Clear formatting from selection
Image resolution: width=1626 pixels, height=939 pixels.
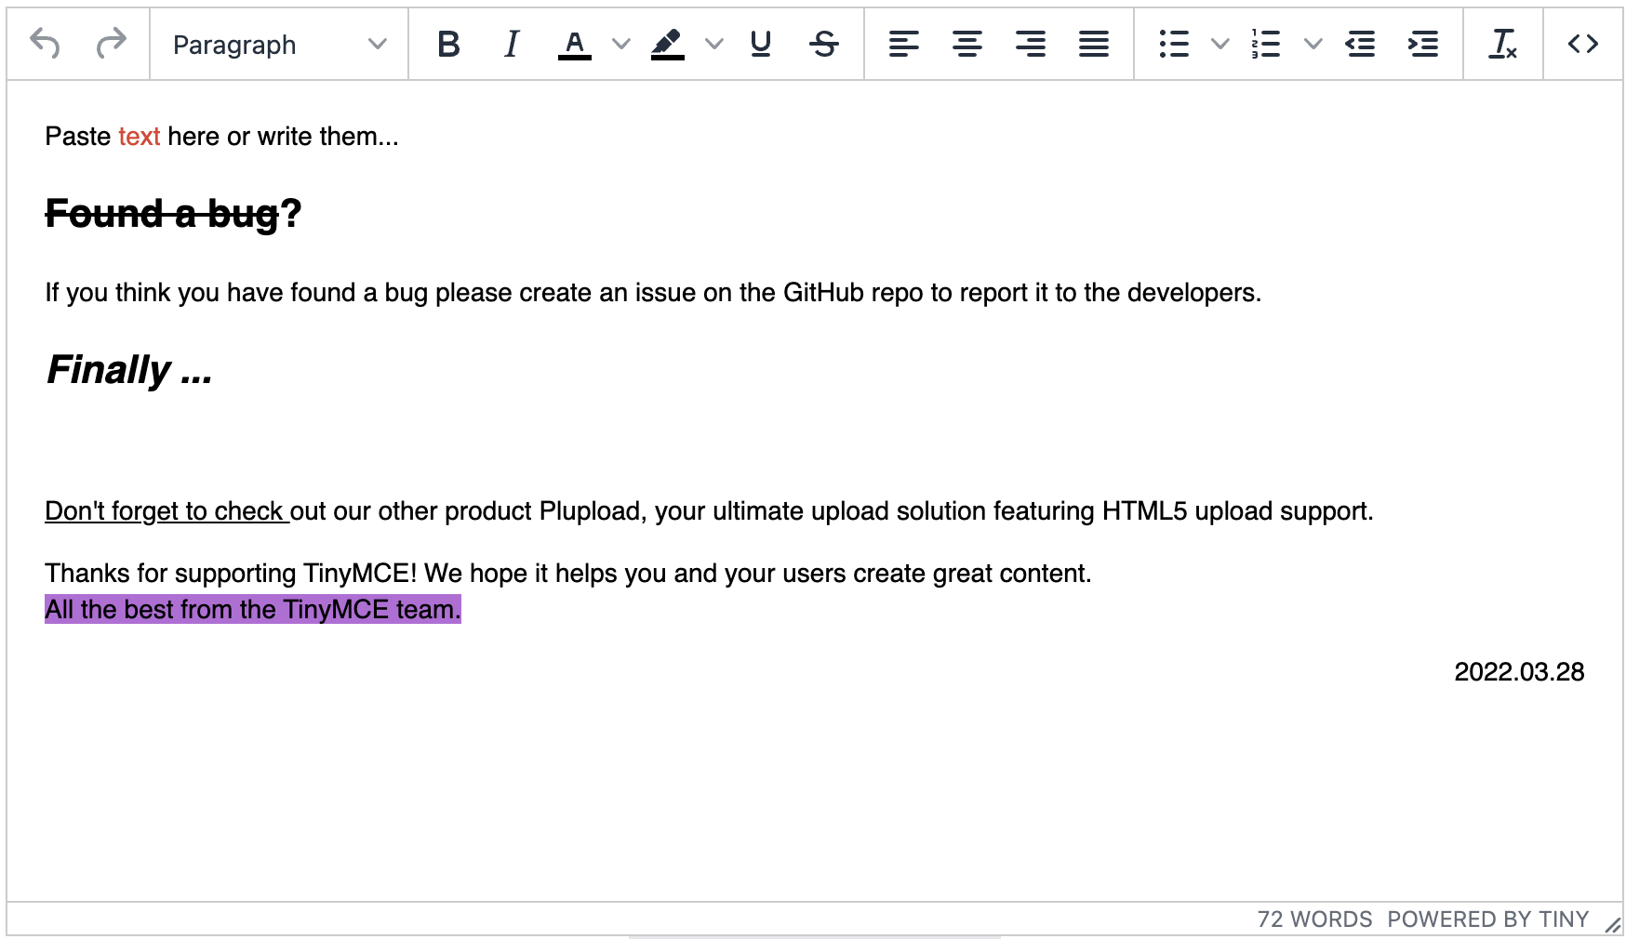pyautogui.click(x=1503, y=44)
